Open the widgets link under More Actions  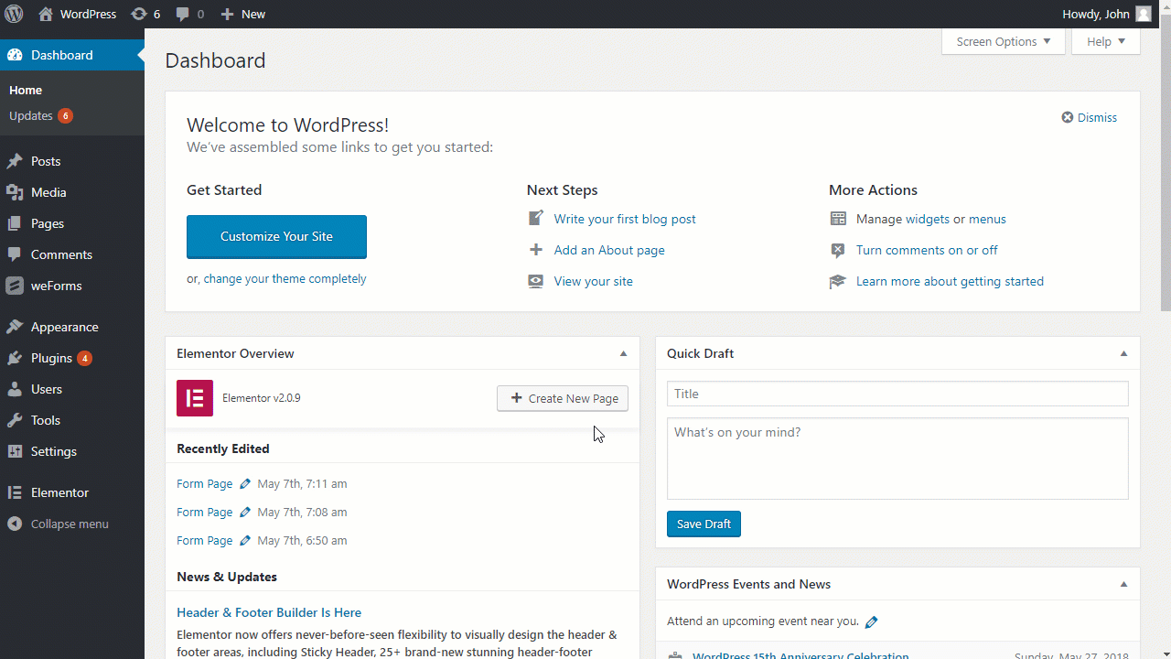pyautogui.click(x=927, y=219)
